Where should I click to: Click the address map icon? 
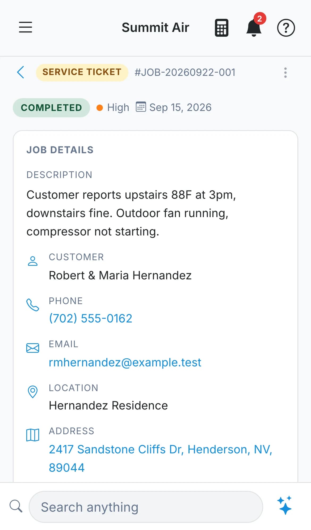point(33,435)
